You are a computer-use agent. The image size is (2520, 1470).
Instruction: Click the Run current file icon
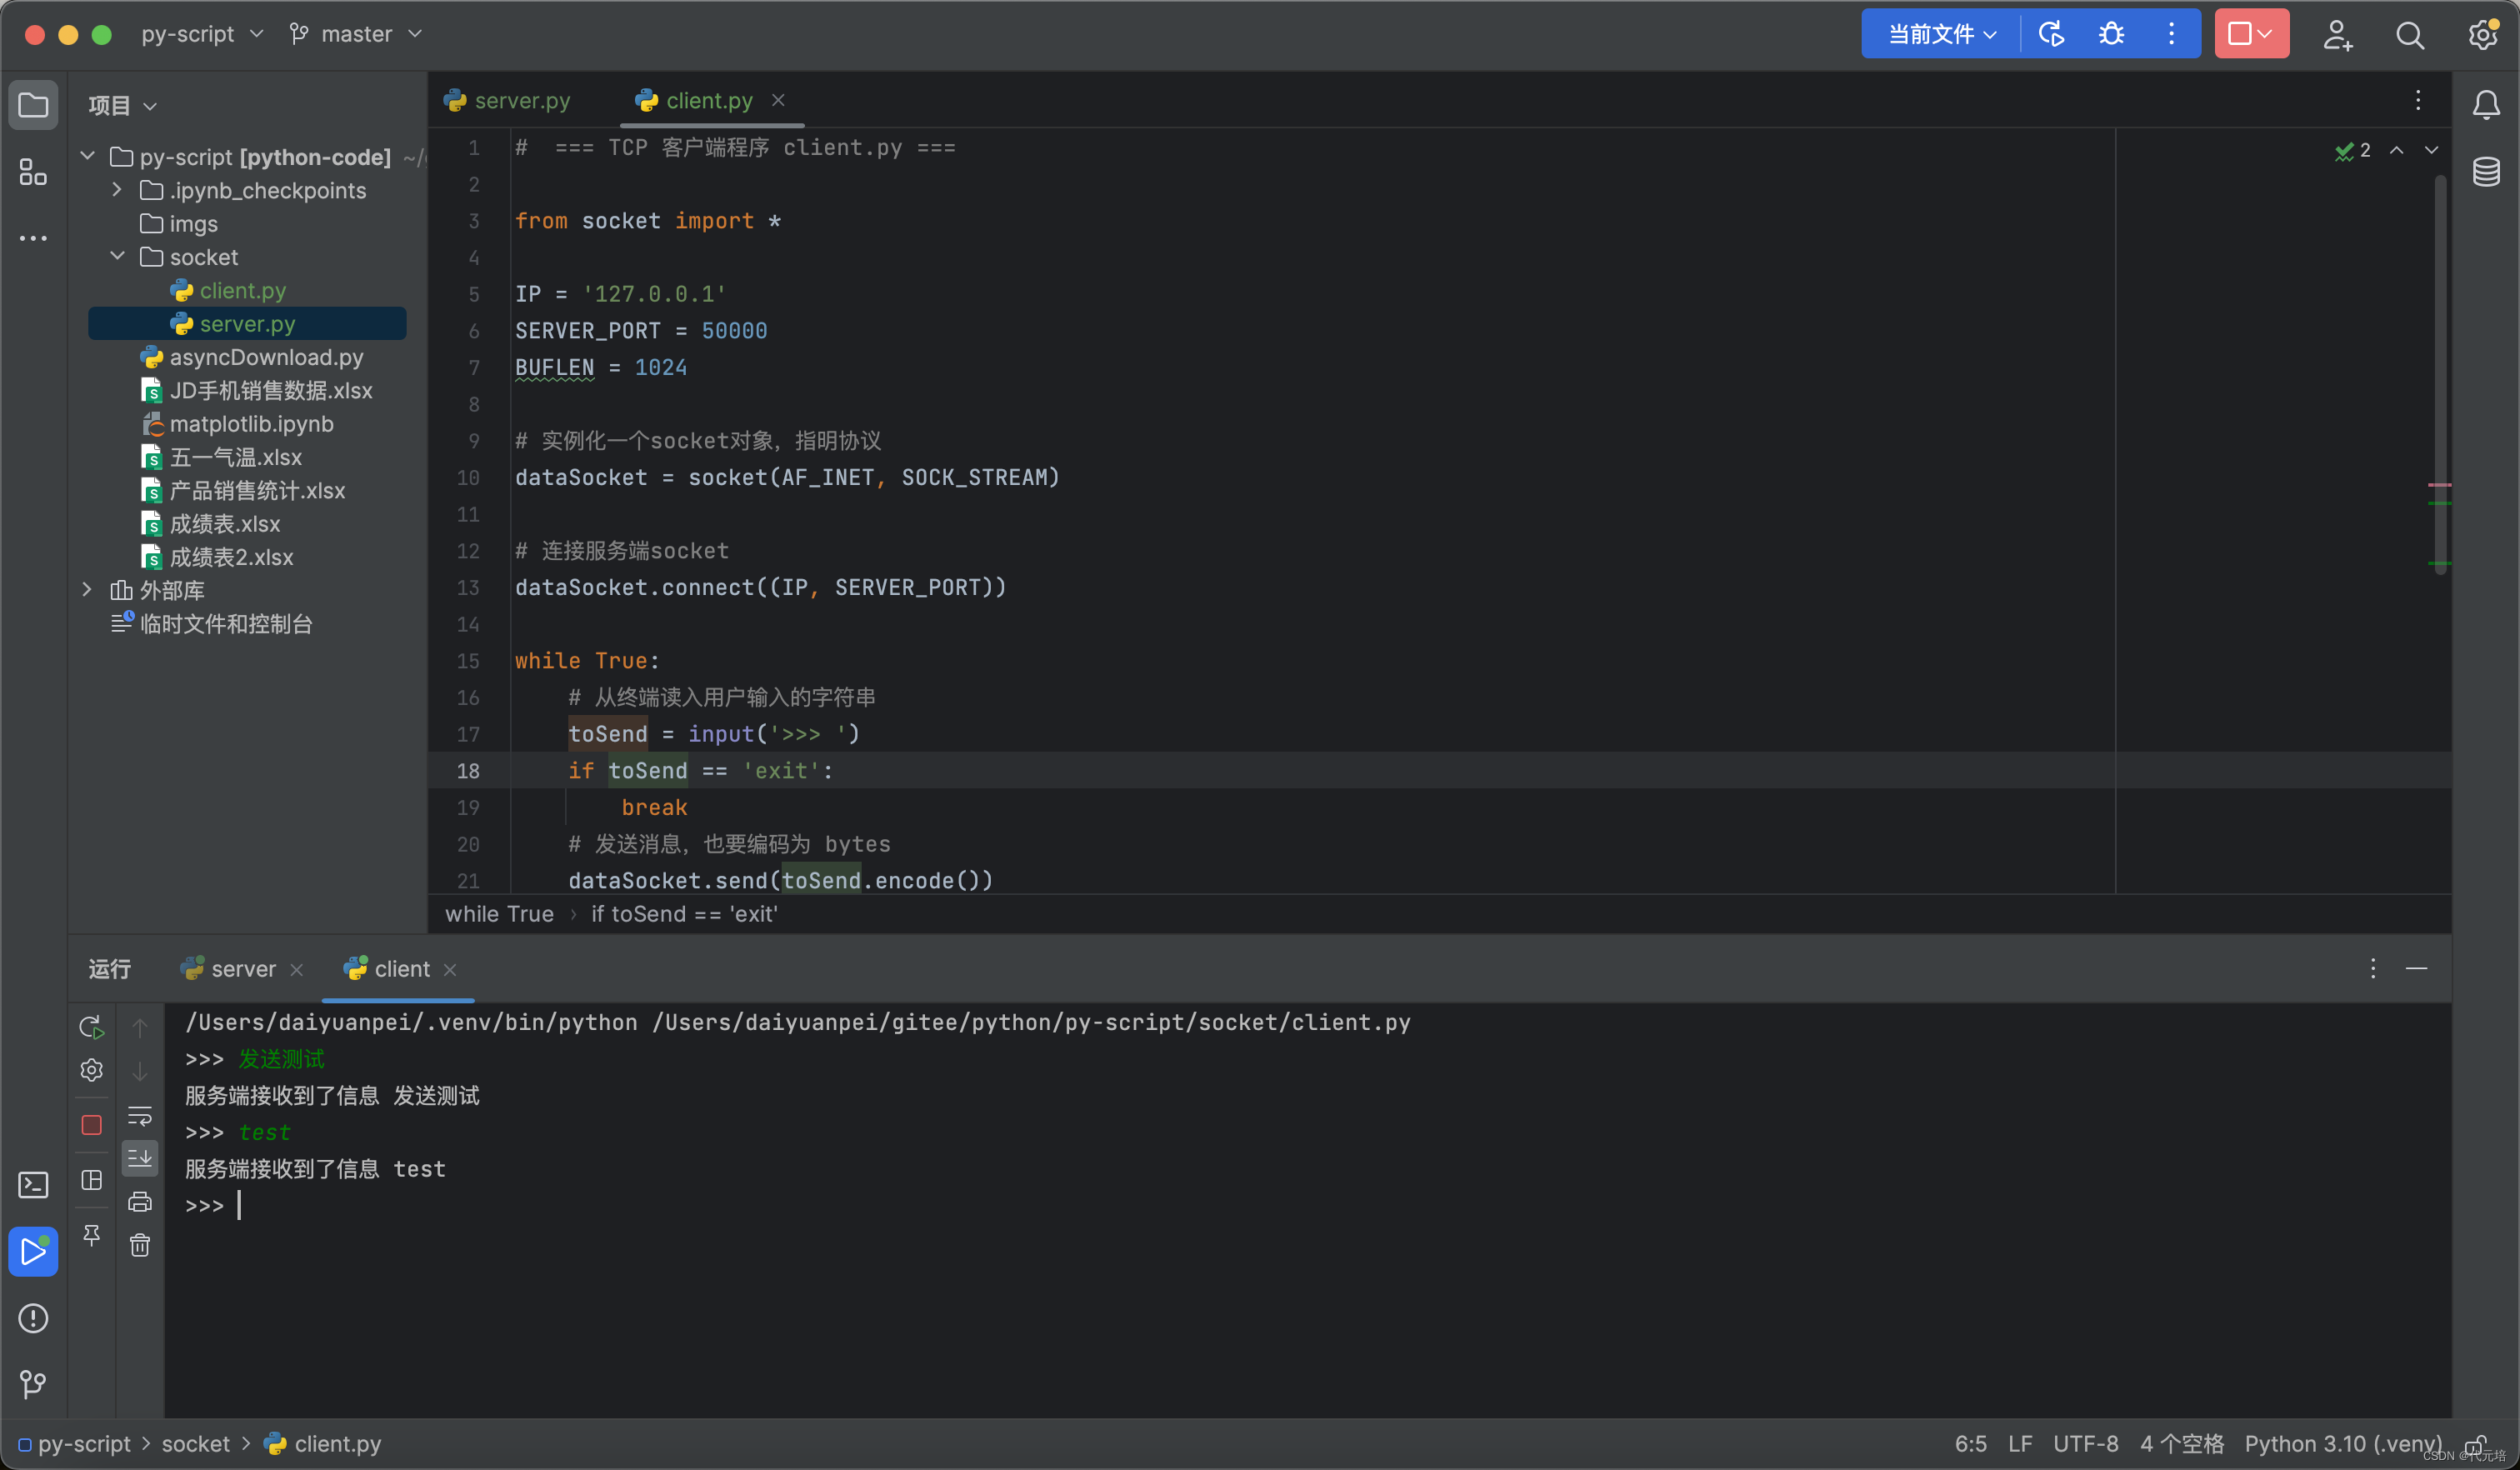[x=2051, y=34]
